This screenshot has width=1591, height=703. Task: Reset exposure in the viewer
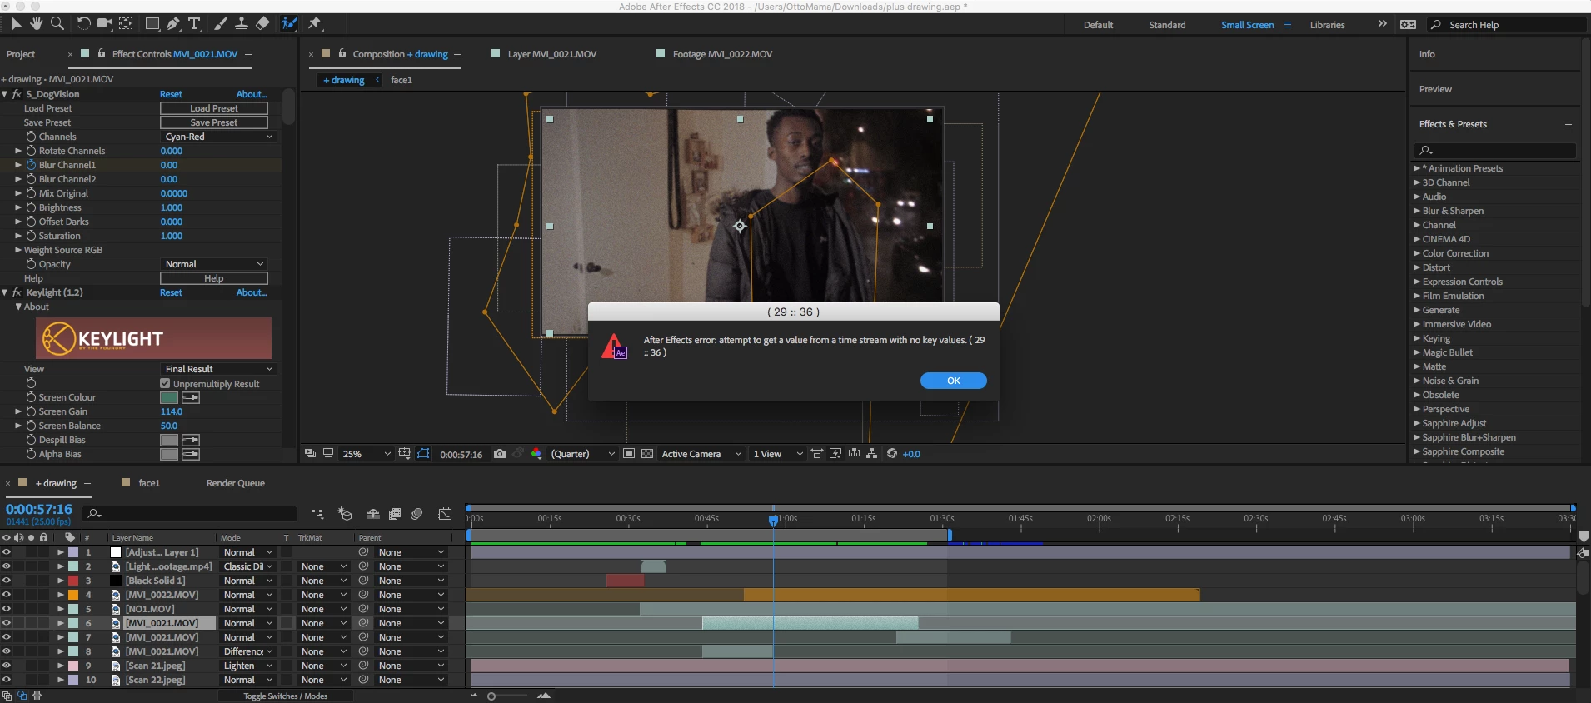pyautogui.click(x=892, y=454)
